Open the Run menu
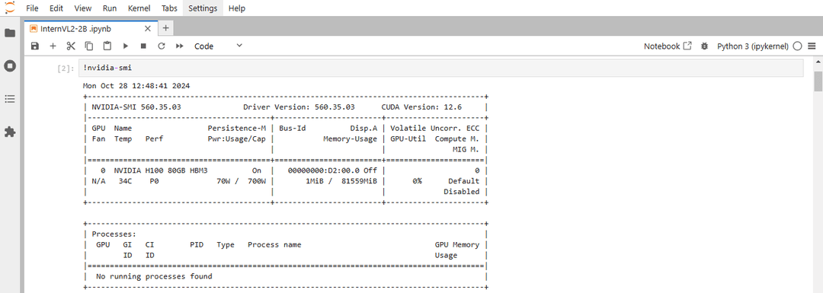This screenshot has width=823, height=293. [110, 8]
